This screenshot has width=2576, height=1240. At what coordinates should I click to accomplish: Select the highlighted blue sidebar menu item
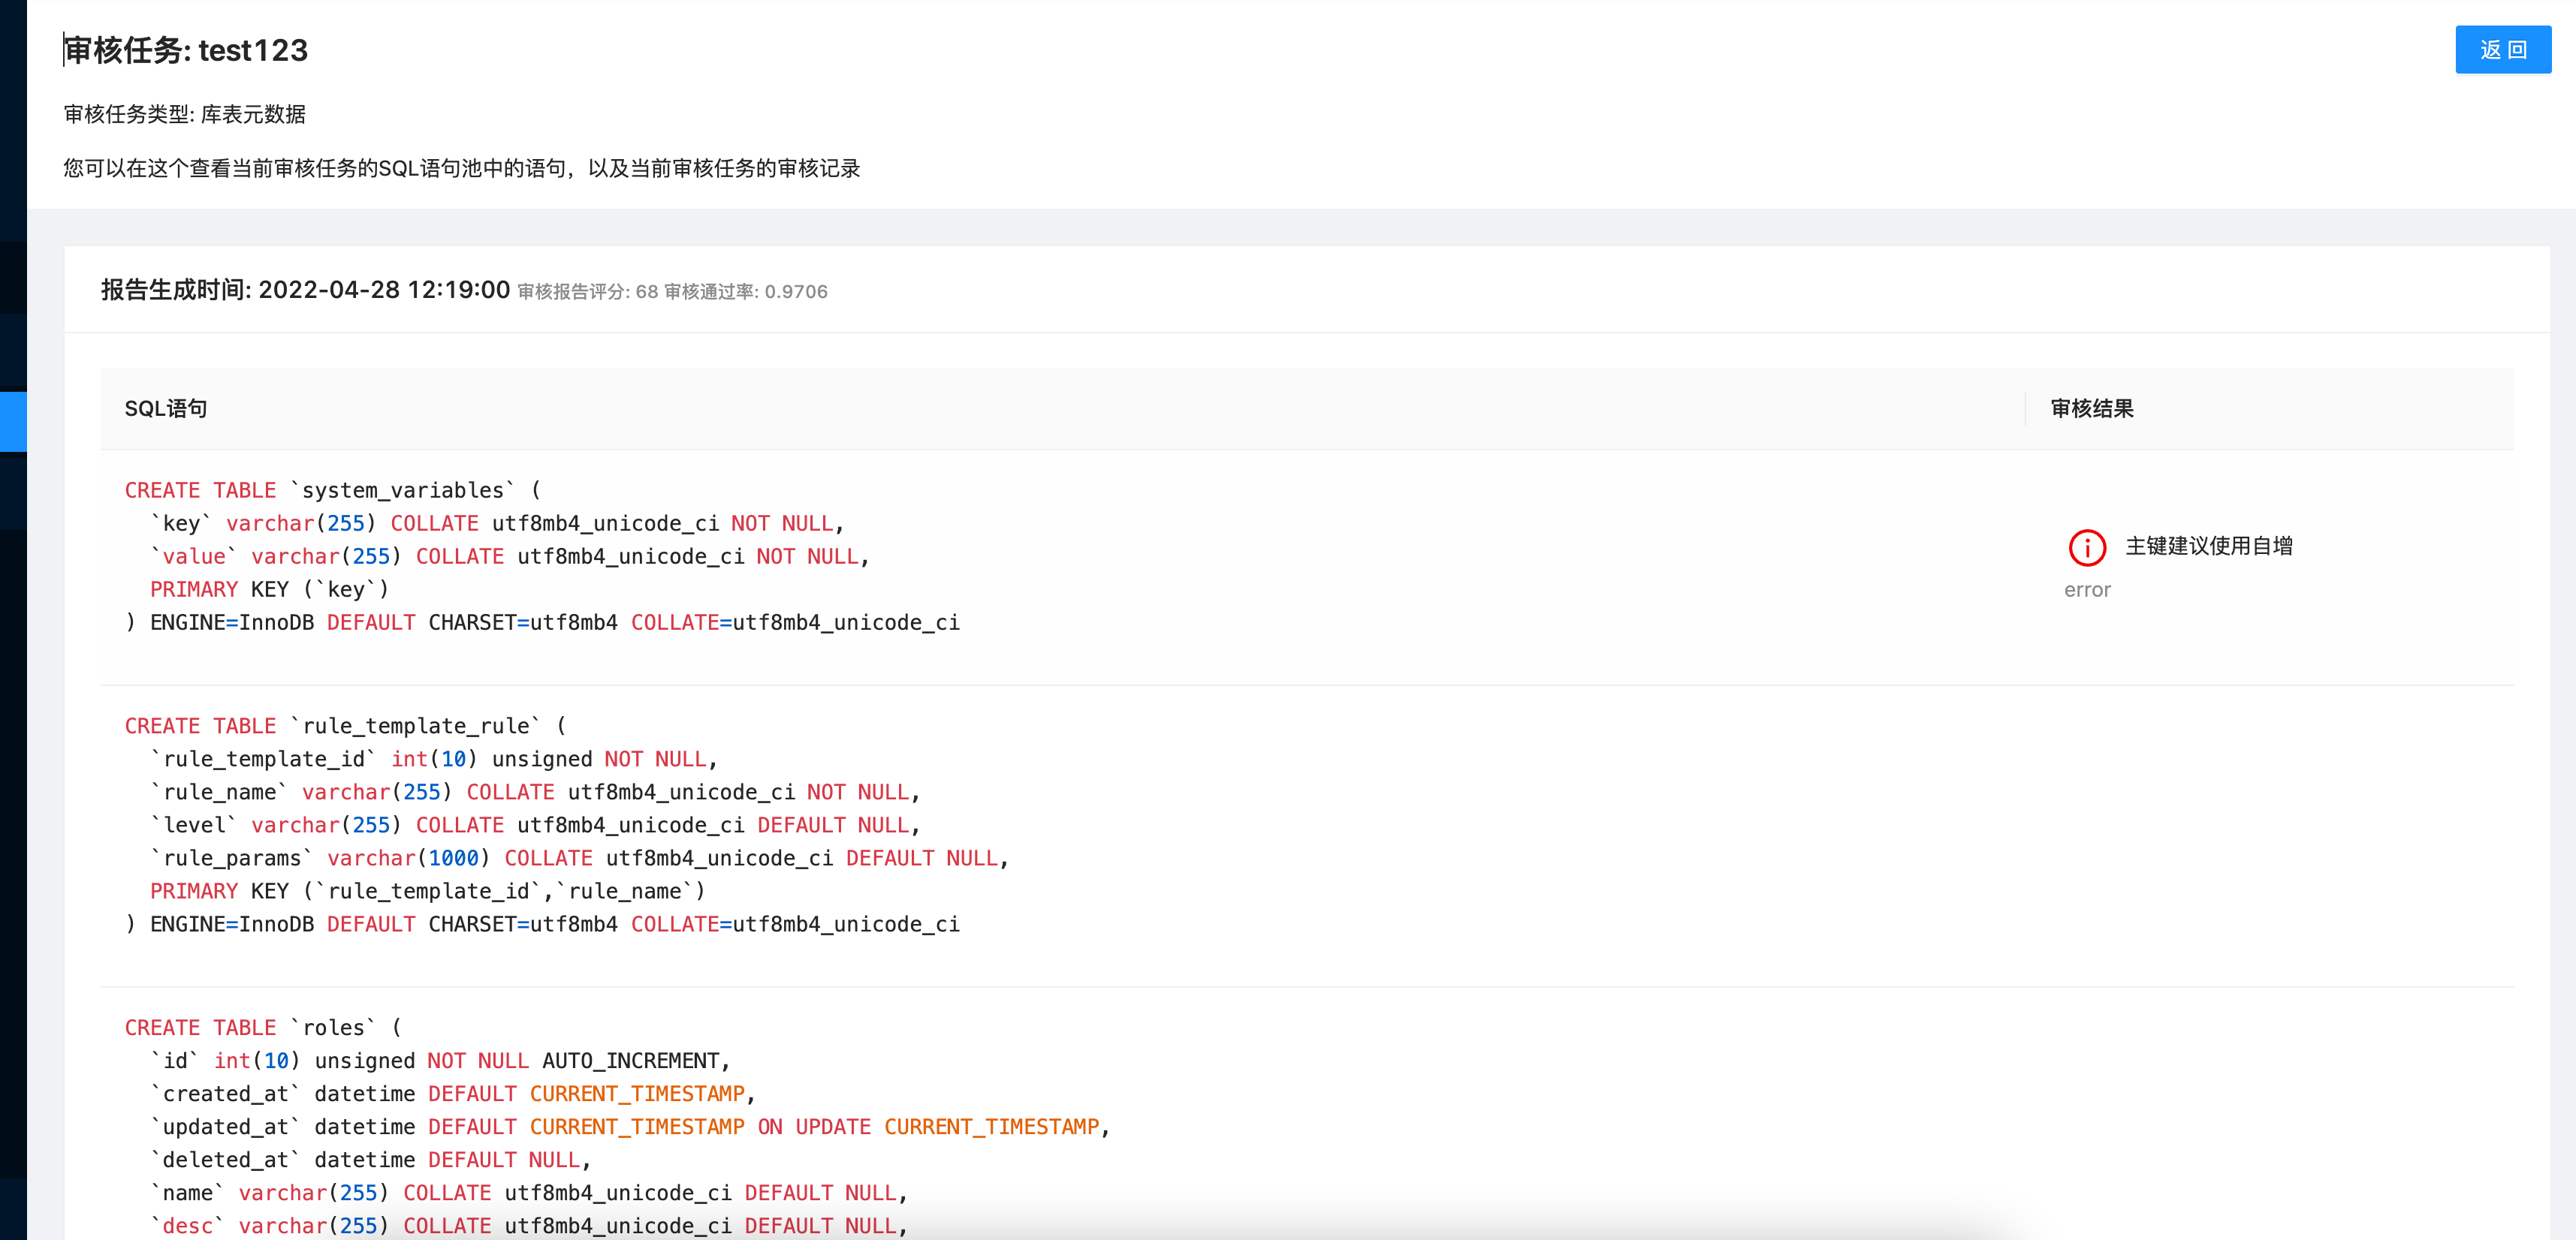tap(13, 420)
